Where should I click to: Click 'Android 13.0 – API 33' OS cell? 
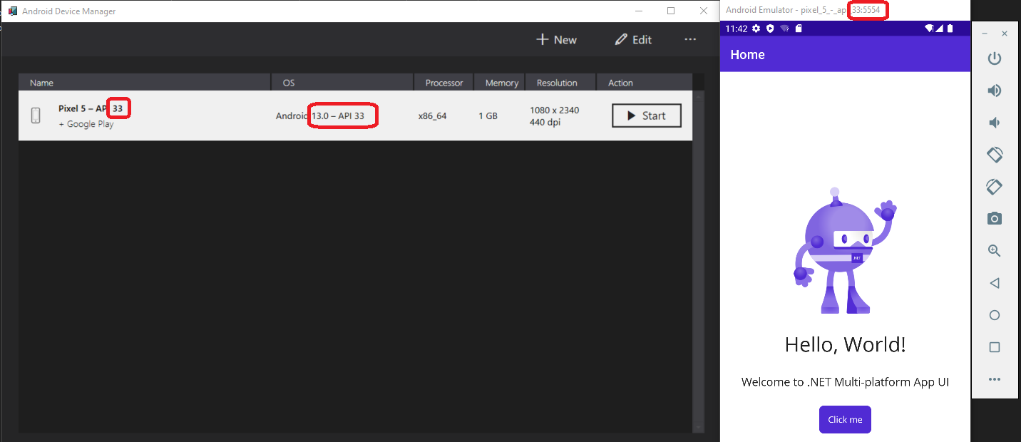[320, 115]
